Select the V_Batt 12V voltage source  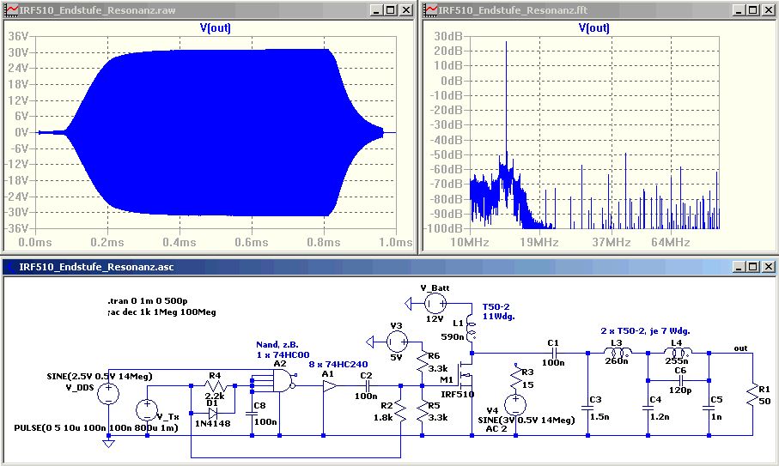pos(435,303)
